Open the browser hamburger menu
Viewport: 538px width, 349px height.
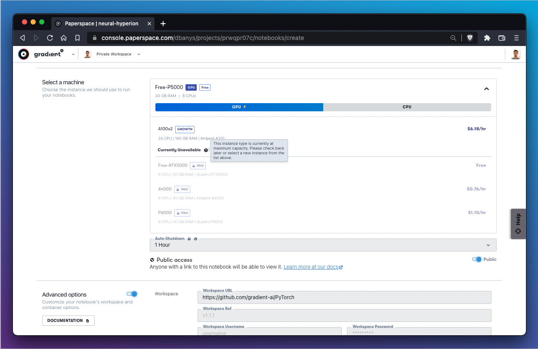click(516, 38)
